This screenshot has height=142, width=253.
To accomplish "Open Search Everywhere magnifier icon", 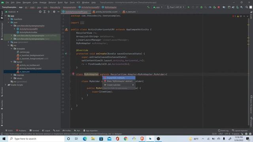I will point(247,7).
